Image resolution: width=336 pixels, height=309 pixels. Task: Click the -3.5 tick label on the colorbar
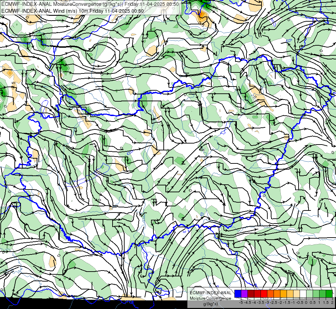coord(260,302)
